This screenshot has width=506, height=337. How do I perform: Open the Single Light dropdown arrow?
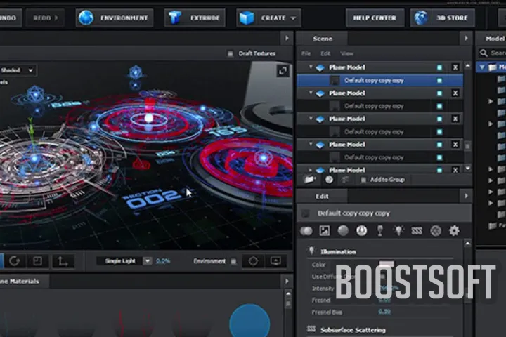tap(148, 261)
